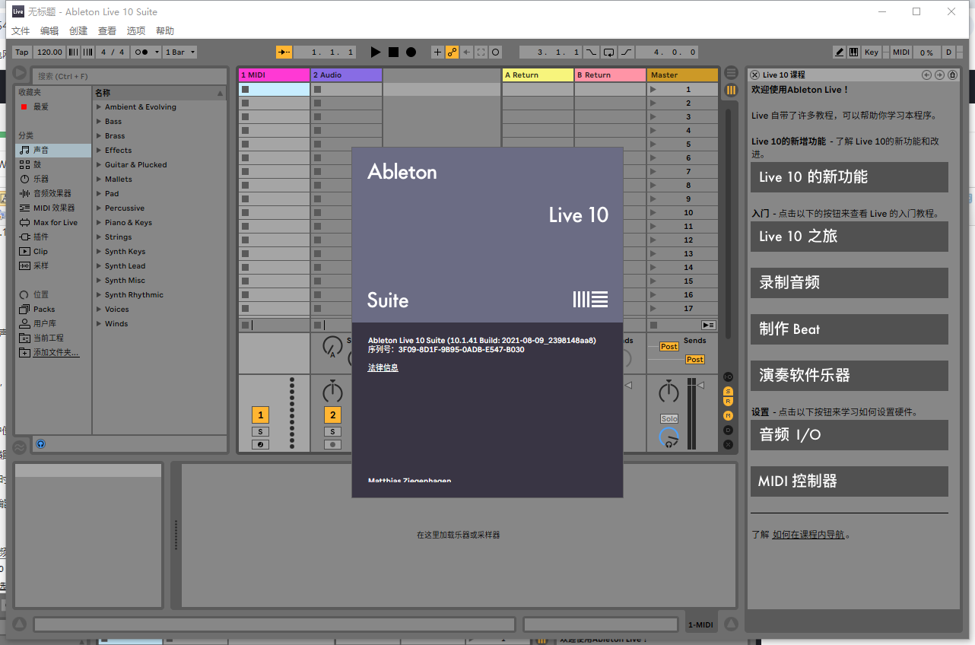Open the 法律信息 link in the about box

click(383, 367)
